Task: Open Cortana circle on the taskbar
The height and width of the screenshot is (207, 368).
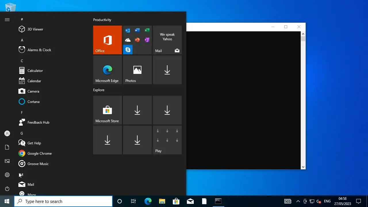Action: [120, 201]
